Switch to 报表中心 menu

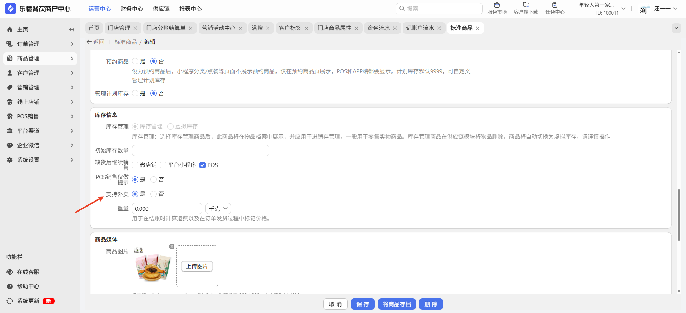click(190, 9)
